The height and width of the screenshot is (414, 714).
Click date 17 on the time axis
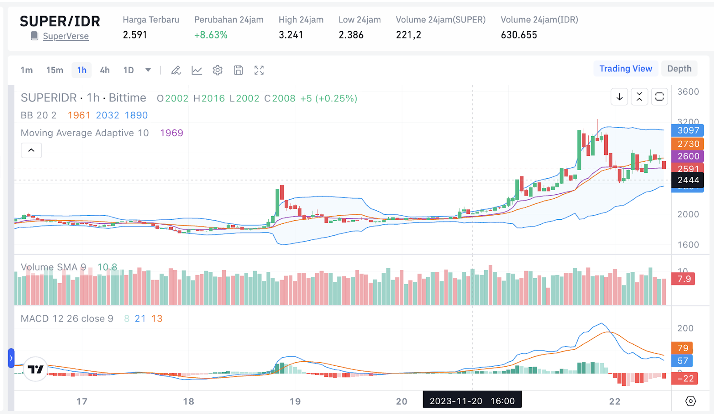82,401
